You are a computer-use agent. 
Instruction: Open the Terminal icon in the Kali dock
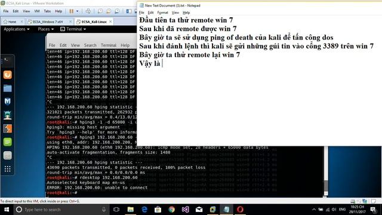tap(7, 61)
